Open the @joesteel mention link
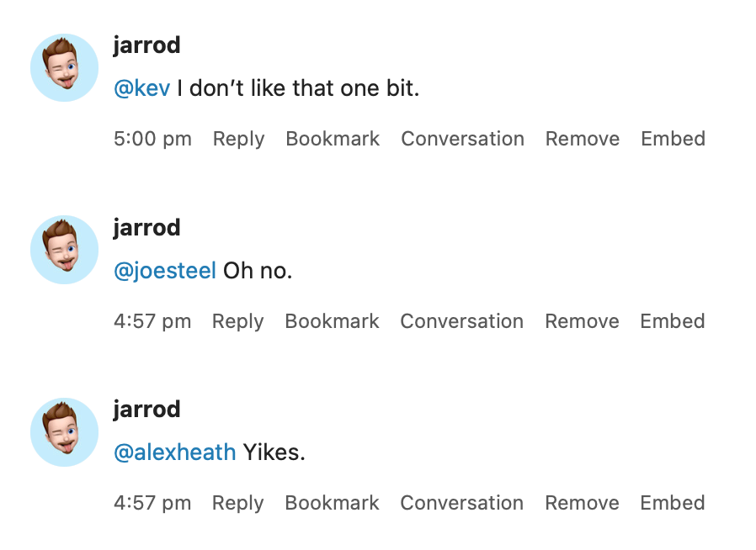The height and width of the screenshot is (550, 756). (x=165, y=271)
